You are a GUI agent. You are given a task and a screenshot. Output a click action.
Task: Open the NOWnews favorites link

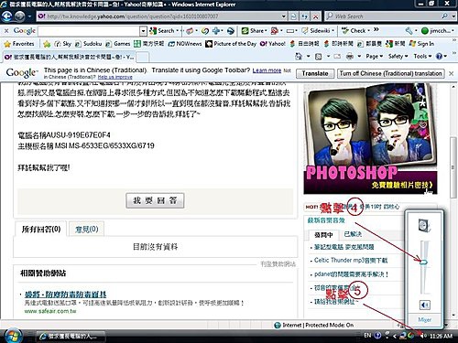click(x=185, y=44)
